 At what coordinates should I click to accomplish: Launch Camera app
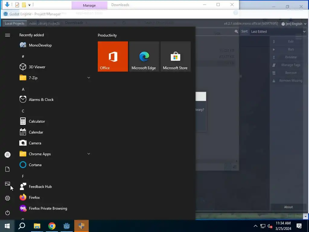pyautogui.click(x=55, y=143)
